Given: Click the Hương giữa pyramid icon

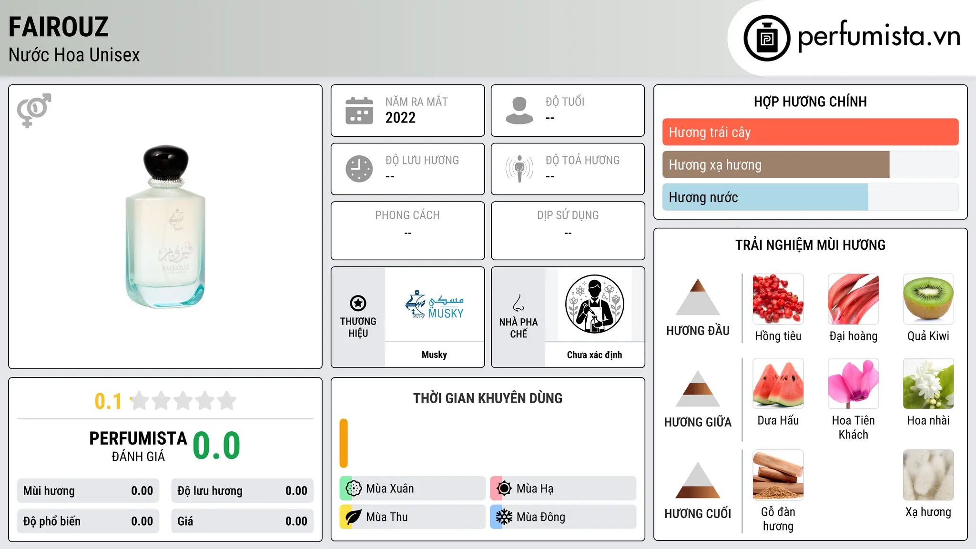Looking at the screenshot, I should 698,388.
